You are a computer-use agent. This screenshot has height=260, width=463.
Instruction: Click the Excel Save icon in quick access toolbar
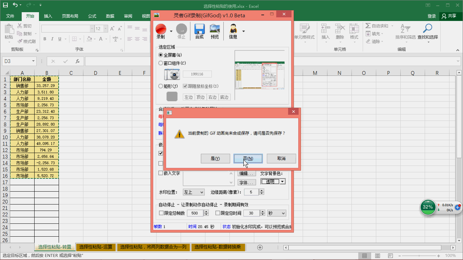(5, 5)
